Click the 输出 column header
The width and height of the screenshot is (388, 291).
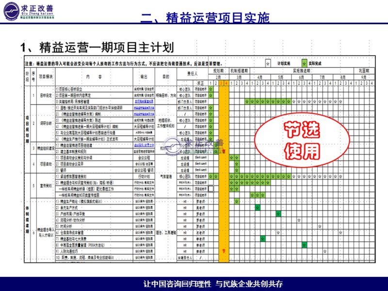[x=143, y=77]
